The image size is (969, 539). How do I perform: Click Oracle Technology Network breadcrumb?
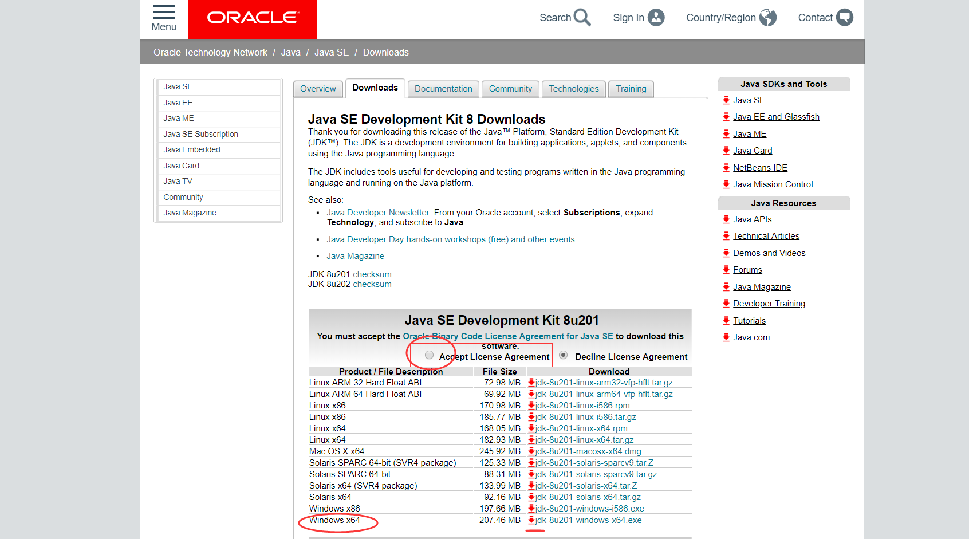pos(210,52)
